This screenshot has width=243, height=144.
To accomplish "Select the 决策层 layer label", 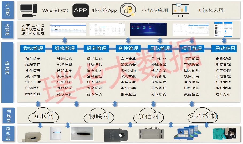I will click(7, 29).
